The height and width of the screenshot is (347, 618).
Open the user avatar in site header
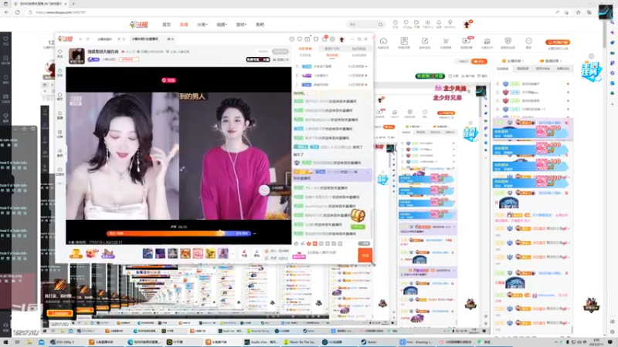click(x=467, y=25)
